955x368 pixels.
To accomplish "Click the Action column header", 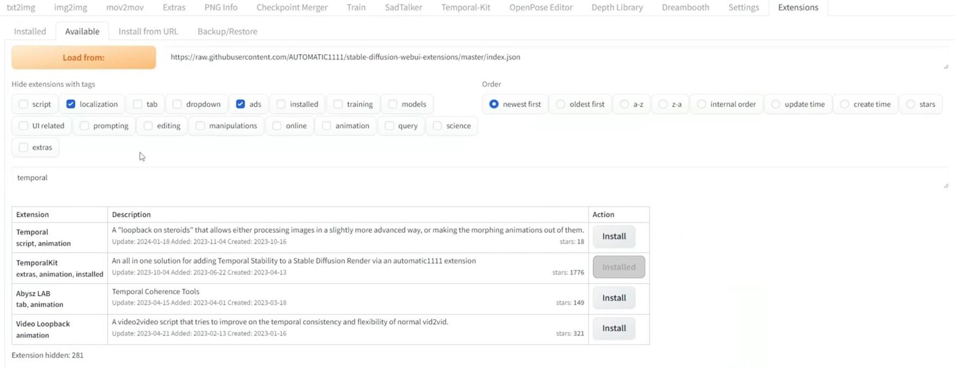I will coord(619,215).
